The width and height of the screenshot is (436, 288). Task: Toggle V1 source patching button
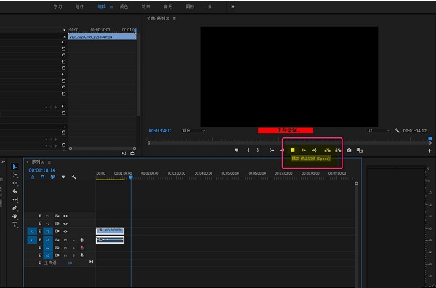32,231
